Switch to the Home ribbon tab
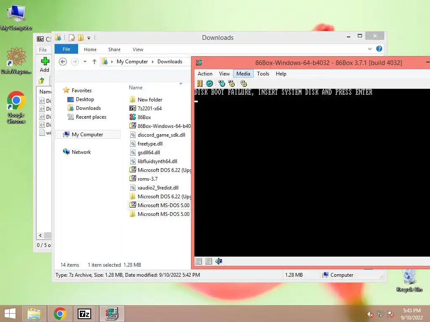 (x=90, y=49)
